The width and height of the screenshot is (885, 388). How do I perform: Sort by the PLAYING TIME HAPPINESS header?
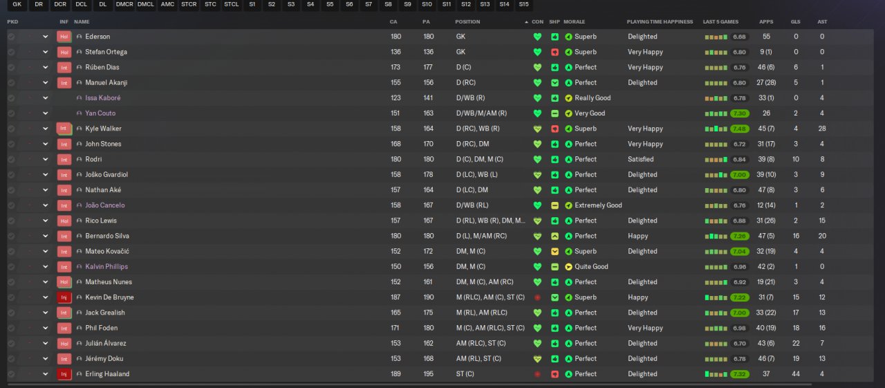click(660, 21)
